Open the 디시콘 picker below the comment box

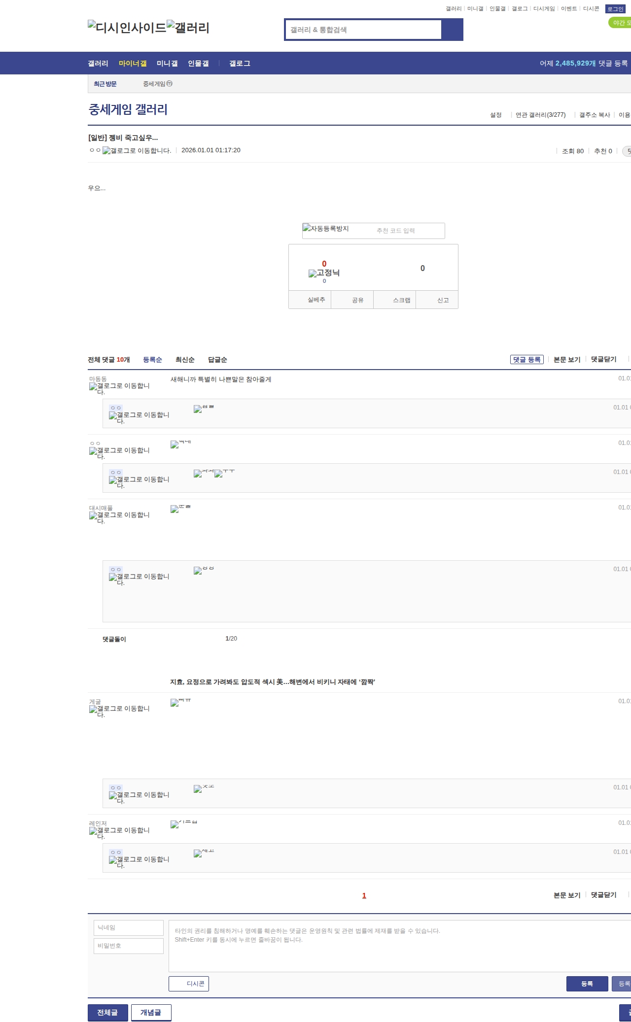click(189, 984)
